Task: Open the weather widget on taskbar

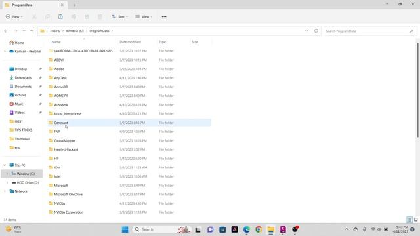Action: pyautogui.click(x=14, y=229)
